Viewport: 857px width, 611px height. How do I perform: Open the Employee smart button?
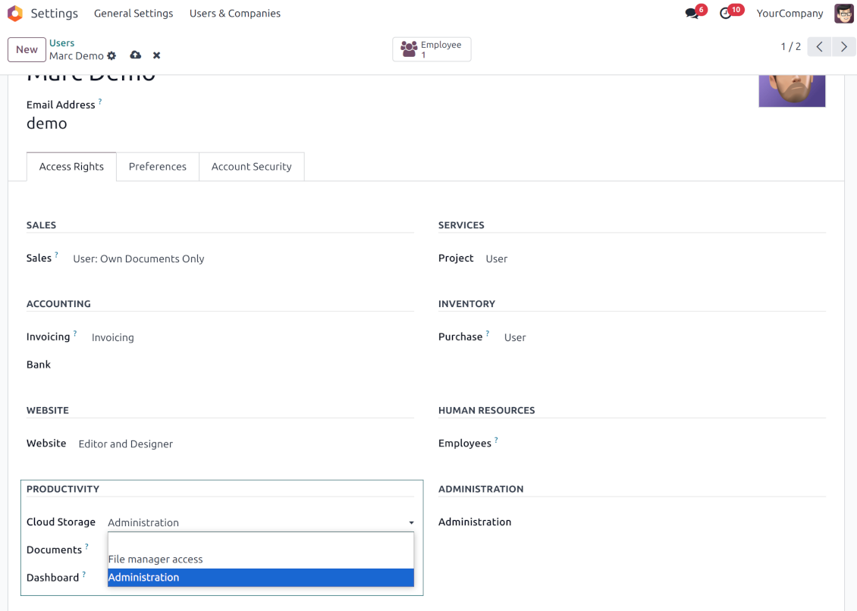coord(432,49)
